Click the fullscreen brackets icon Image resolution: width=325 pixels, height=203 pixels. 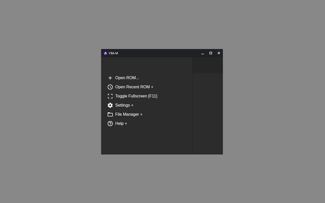point(110,96)
